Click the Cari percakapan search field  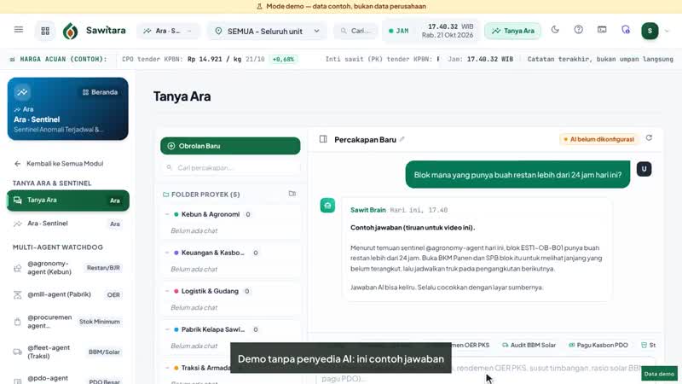pyautogui.click(x=230, y=167)
